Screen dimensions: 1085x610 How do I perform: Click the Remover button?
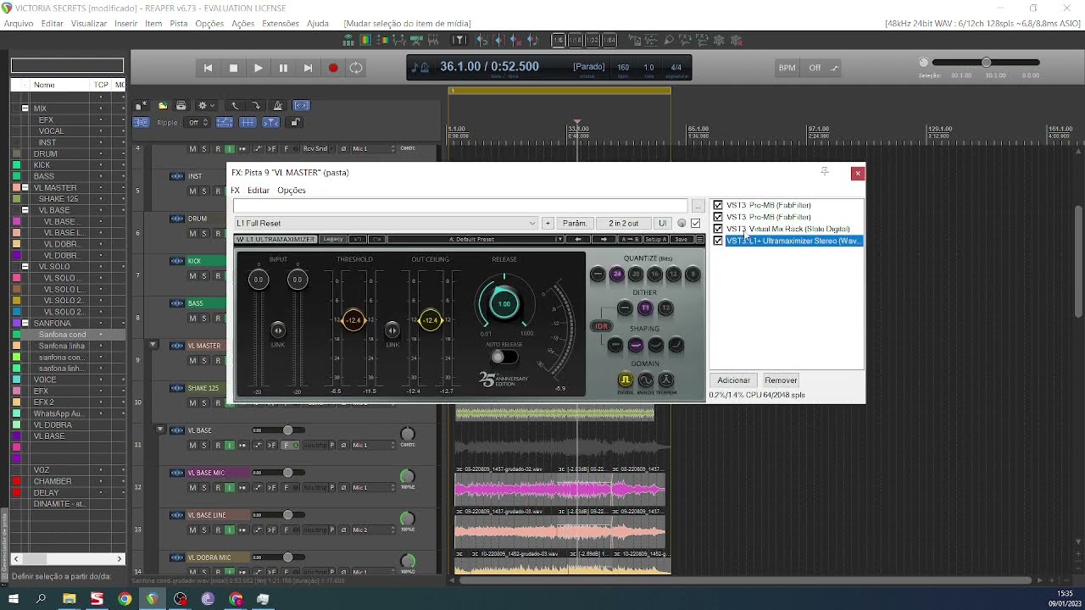click(x=781, y=380)
